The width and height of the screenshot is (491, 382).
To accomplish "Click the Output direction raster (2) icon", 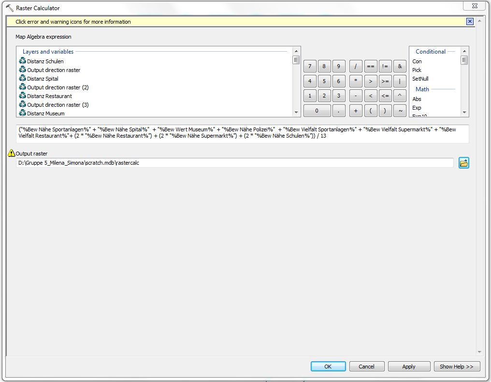I will (22, 87).
